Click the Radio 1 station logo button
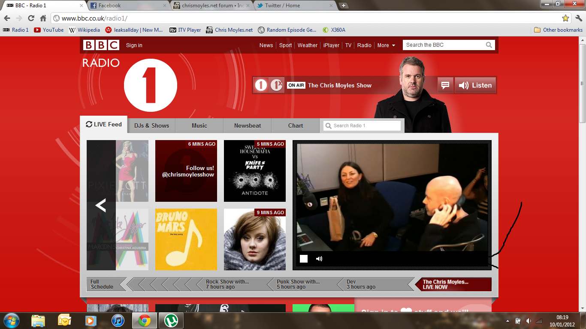This screenshot has width=586, height=329. [261, 85]
